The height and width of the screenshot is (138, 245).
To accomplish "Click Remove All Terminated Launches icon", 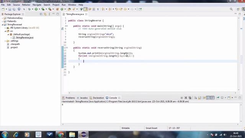I will [x=190, y=98].
